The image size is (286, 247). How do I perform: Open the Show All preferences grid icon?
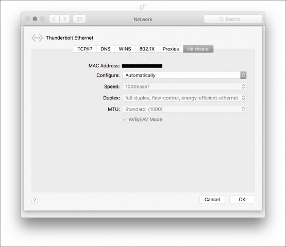click(79, 19)
